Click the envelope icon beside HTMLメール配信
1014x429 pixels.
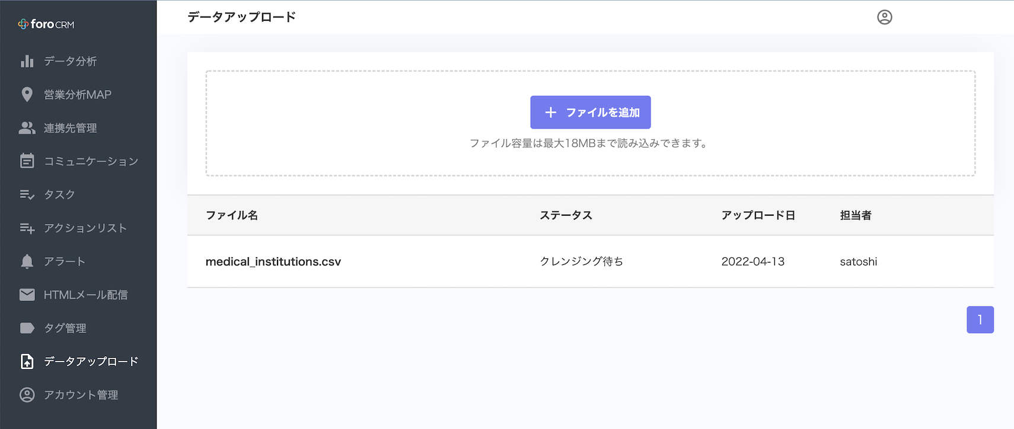point(27,294)
